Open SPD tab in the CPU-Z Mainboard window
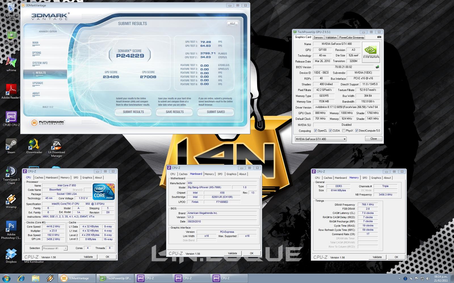Viewport: 454px width, 283px height. click(220, 174)
